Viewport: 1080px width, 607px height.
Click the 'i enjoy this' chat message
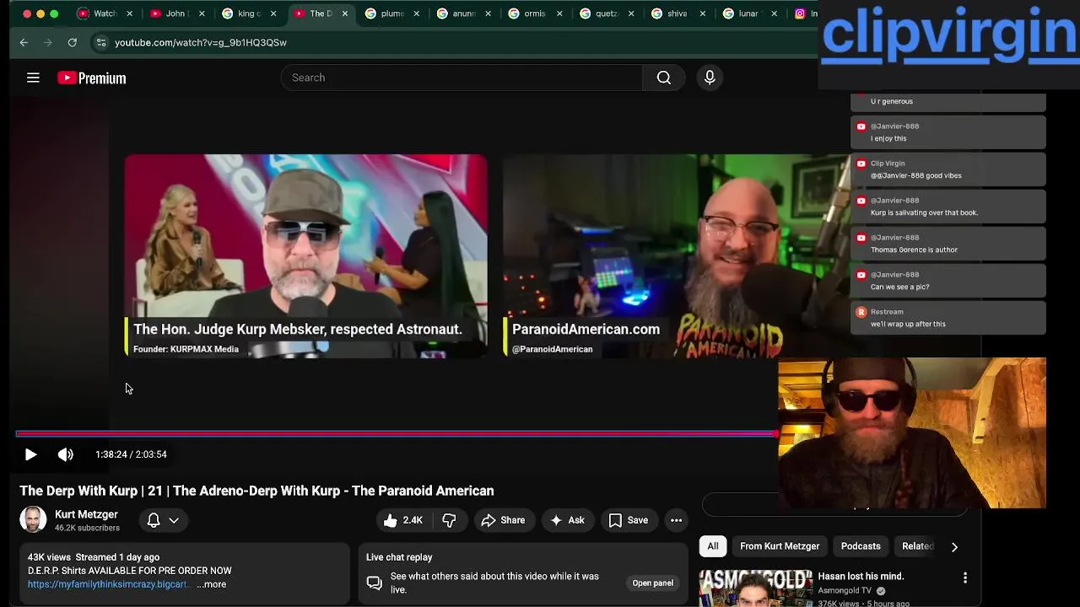948,132
